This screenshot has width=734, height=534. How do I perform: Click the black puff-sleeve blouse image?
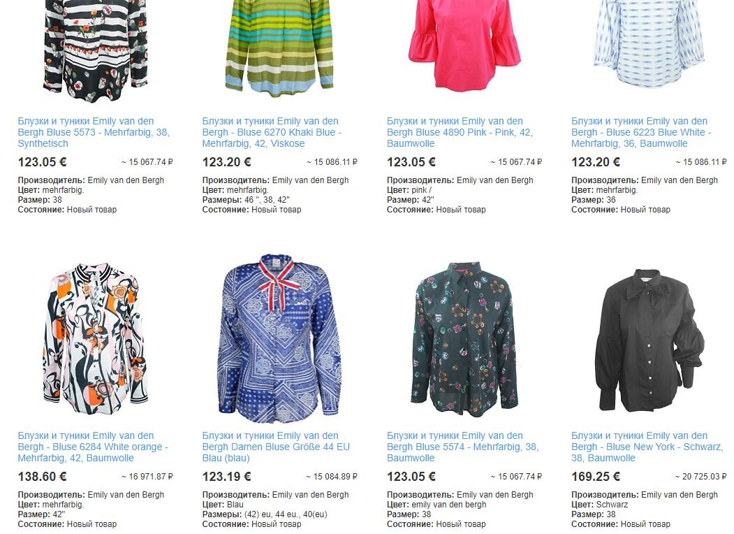pos(649,340)
